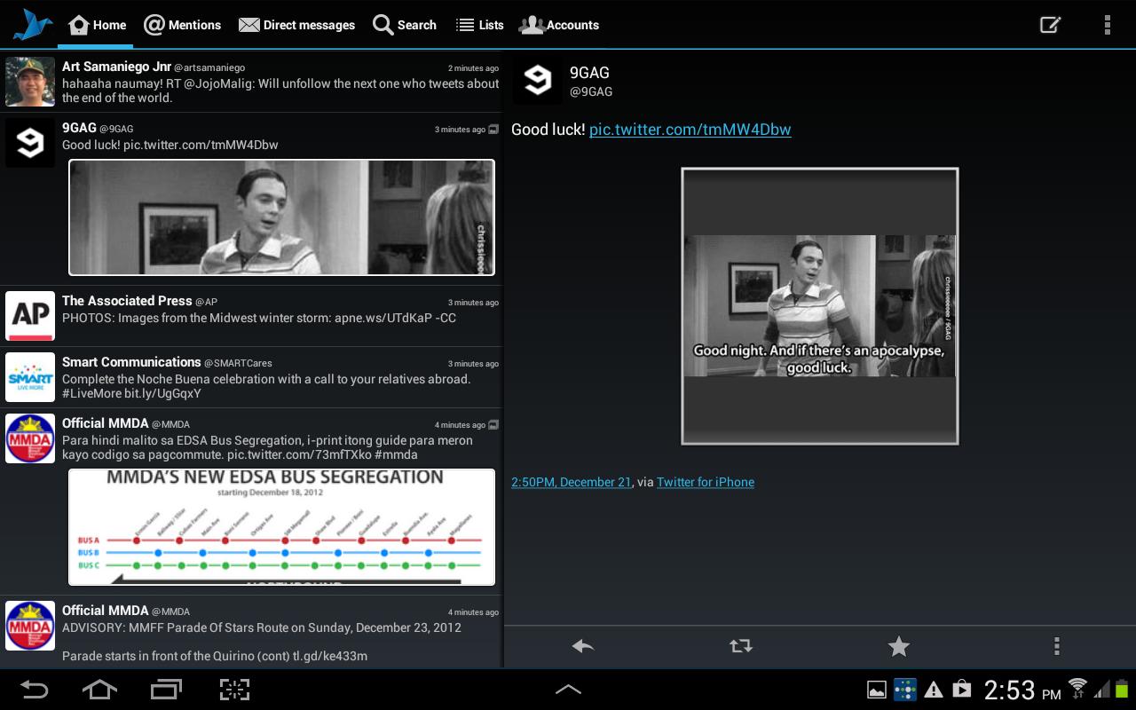Open the blue dotted app notification icon

pos(905,690)
